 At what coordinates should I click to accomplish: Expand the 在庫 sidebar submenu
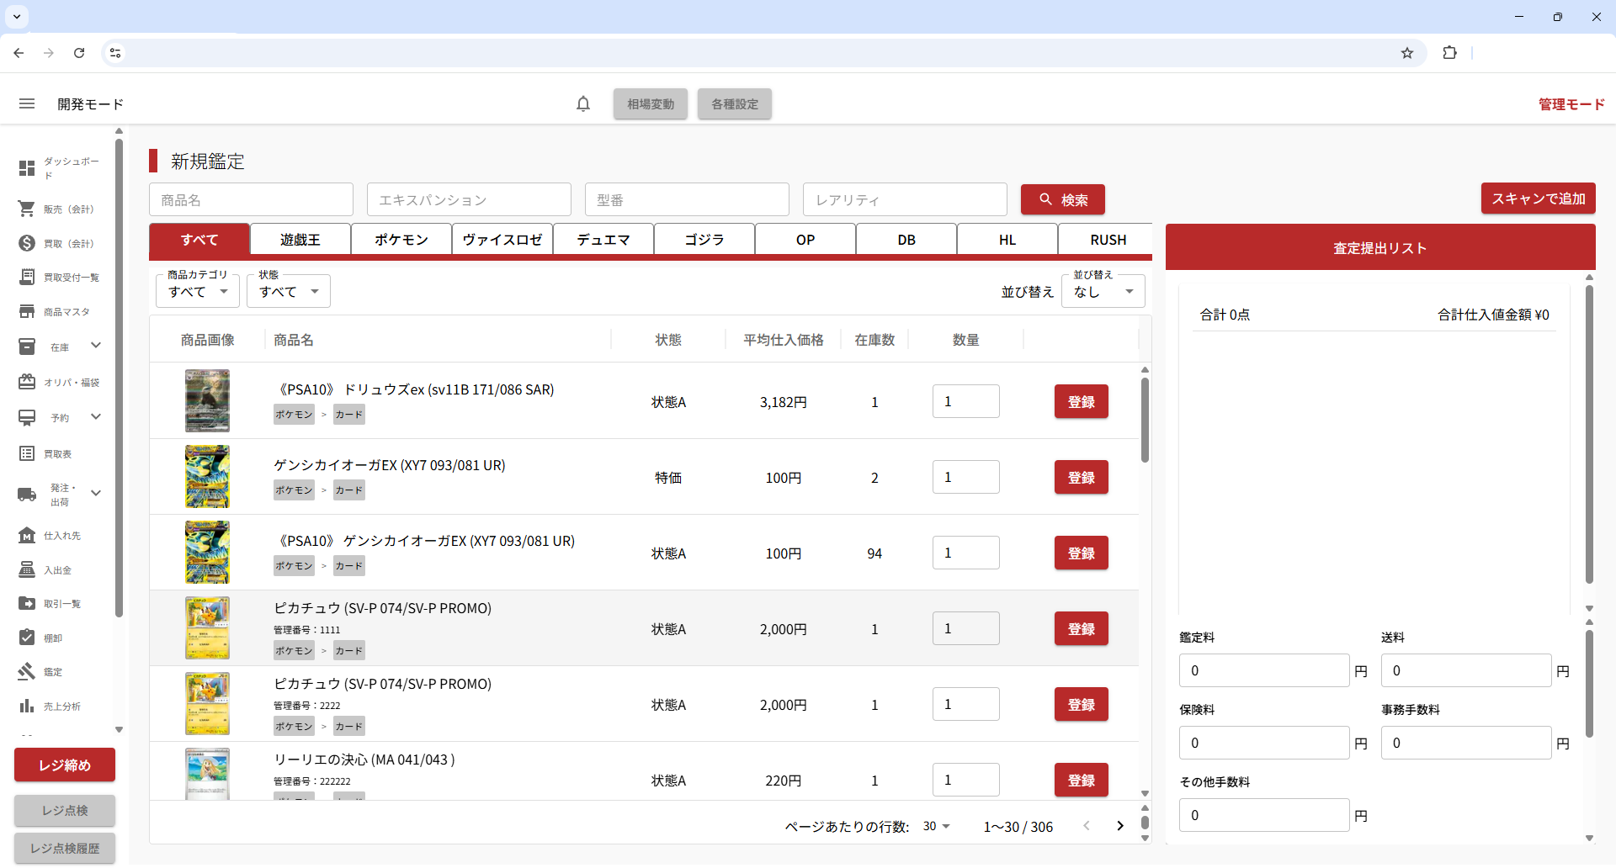tap(96, 346)
